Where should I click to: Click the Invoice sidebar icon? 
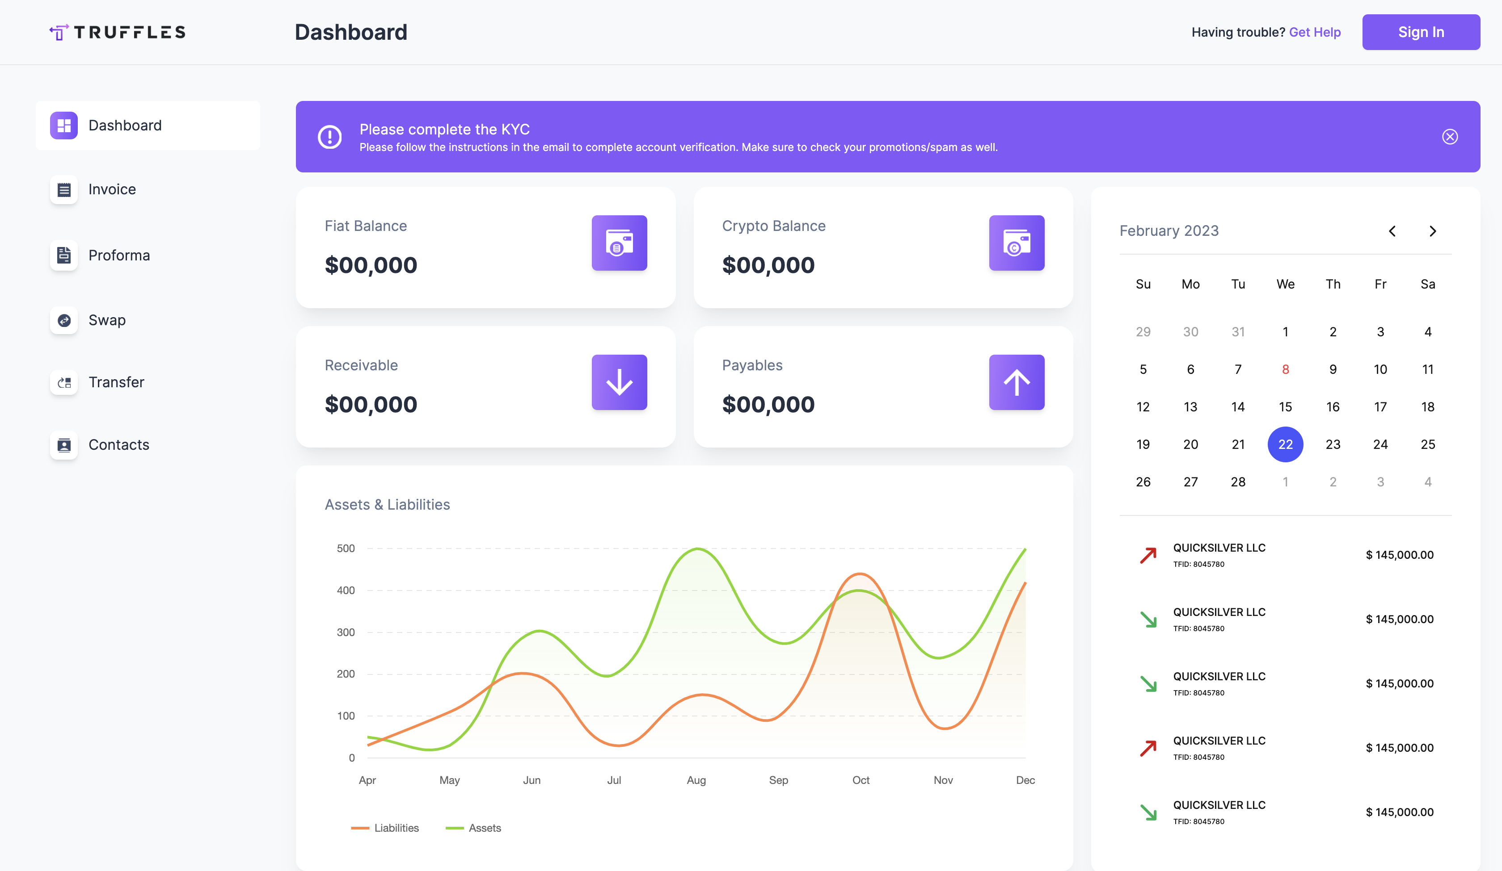(64, 189)
